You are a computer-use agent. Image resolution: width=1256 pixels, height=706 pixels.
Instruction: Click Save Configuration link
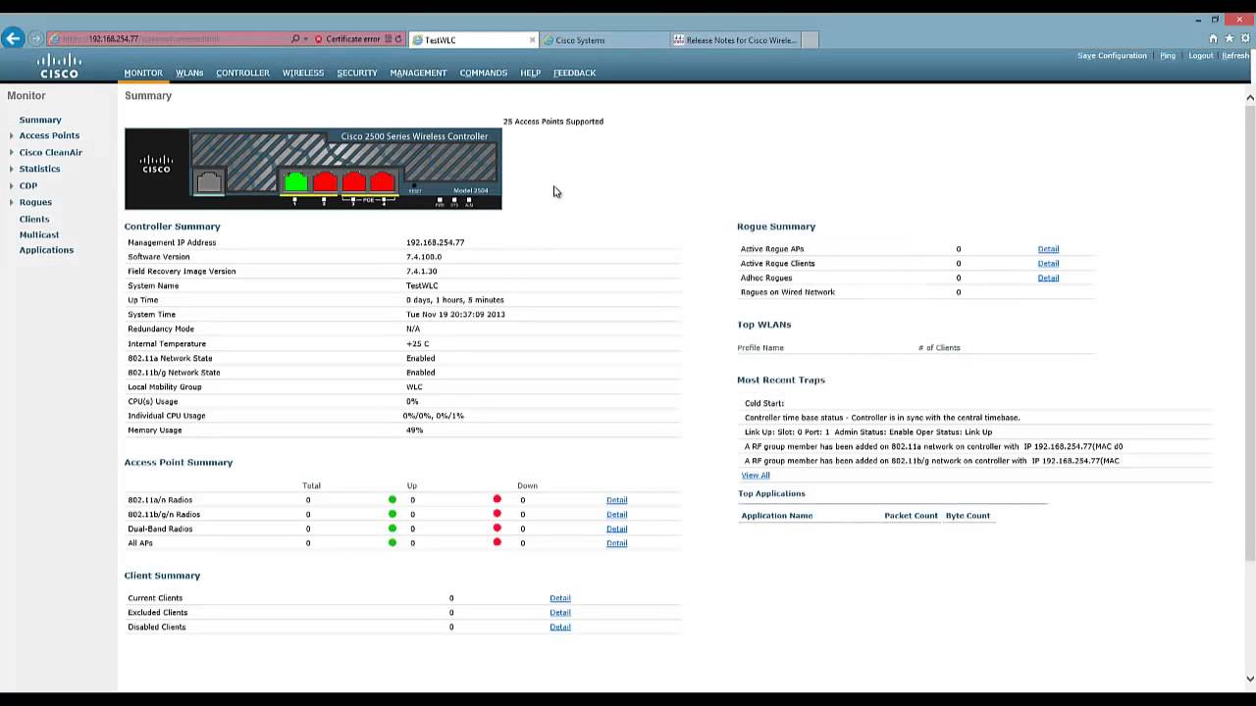(x=1112, y=56)
